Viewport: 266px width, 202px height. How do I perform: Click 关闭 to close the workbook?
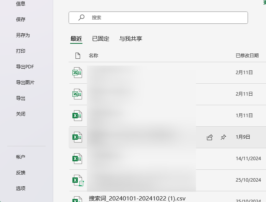point(21,114)
